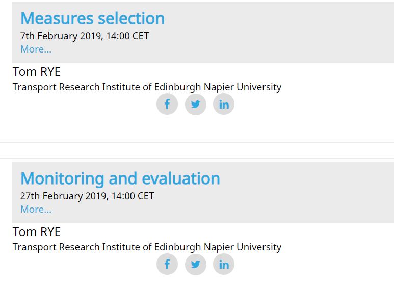
Task: Click the 27th February 2019, 14:00 CET date
Action: click(87, 196)
